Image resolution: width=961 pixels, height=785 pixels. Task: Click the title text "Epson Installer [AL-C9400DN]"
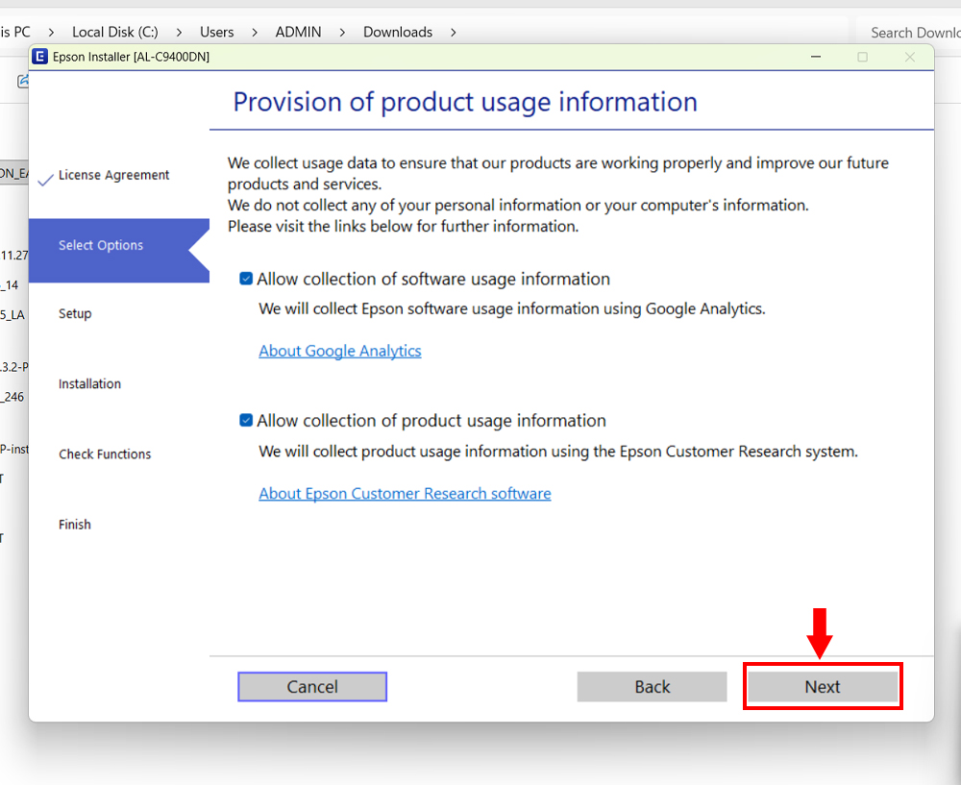[x=131, y=57]
